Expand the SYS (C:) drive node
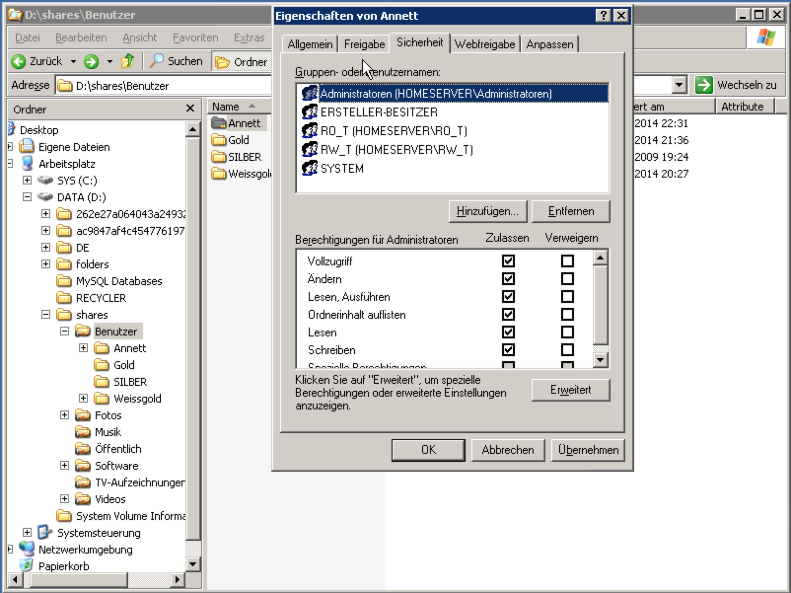This screenshot has height=593, width=791. point(27,180)
